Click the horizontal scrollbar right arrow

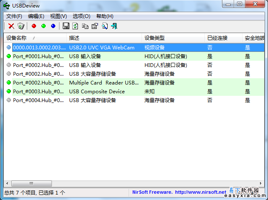point(260,184)
